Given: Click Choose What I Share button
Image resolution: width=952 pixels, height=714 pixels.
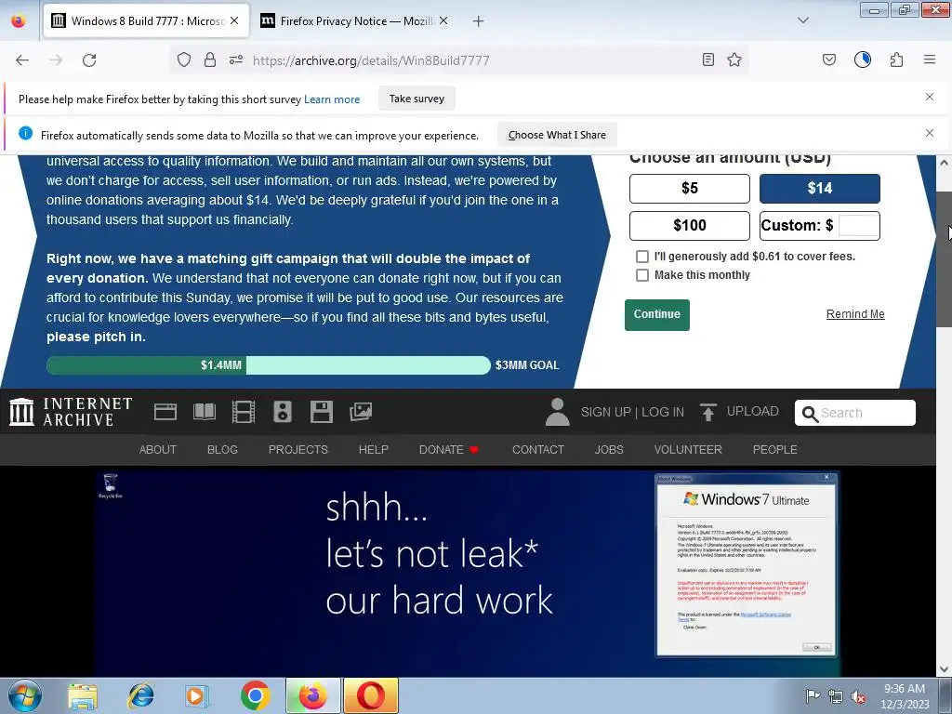Looking at the screenshot, I should point(557,135).
